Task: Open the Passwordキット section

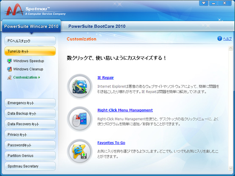Action: [30, 145]
